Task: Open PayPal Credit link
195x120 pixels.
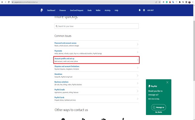Action: (60, 89)
